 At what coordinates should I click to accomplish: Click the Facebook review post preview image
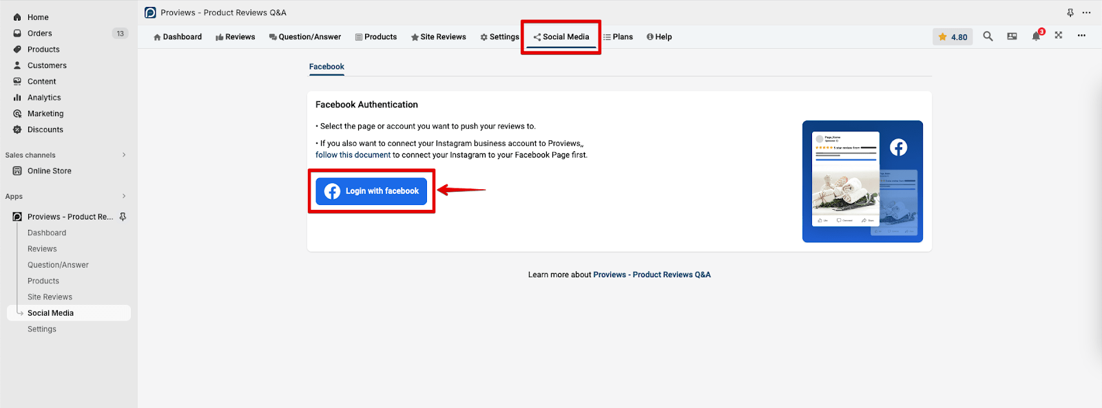(862, 182)
